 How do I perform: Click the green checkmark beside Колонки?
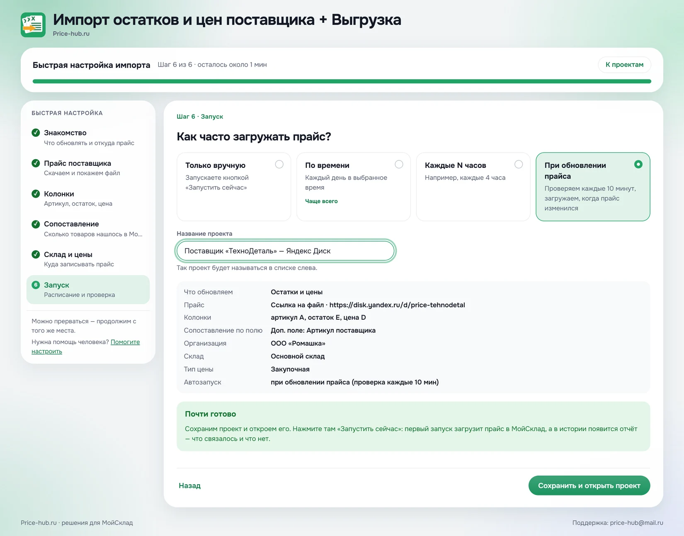coord(36,194)
